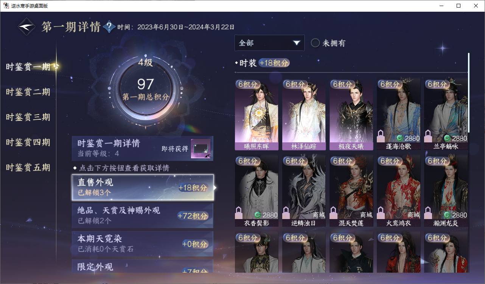Click lock icon on 衣香鬓影 costume
Image resolution: width=485 pixels, height=284 pixels.
pos(239,213)
